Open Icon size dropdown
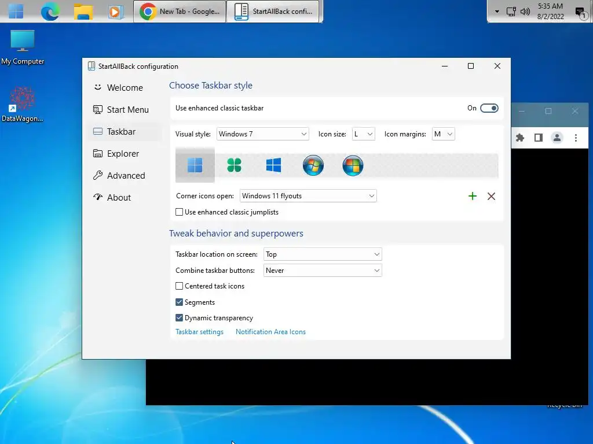 click(363, 134)
